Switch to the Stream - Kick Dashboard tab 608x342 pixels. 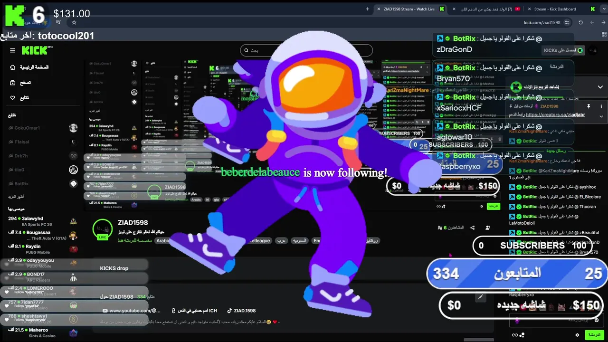coord(555,9)
